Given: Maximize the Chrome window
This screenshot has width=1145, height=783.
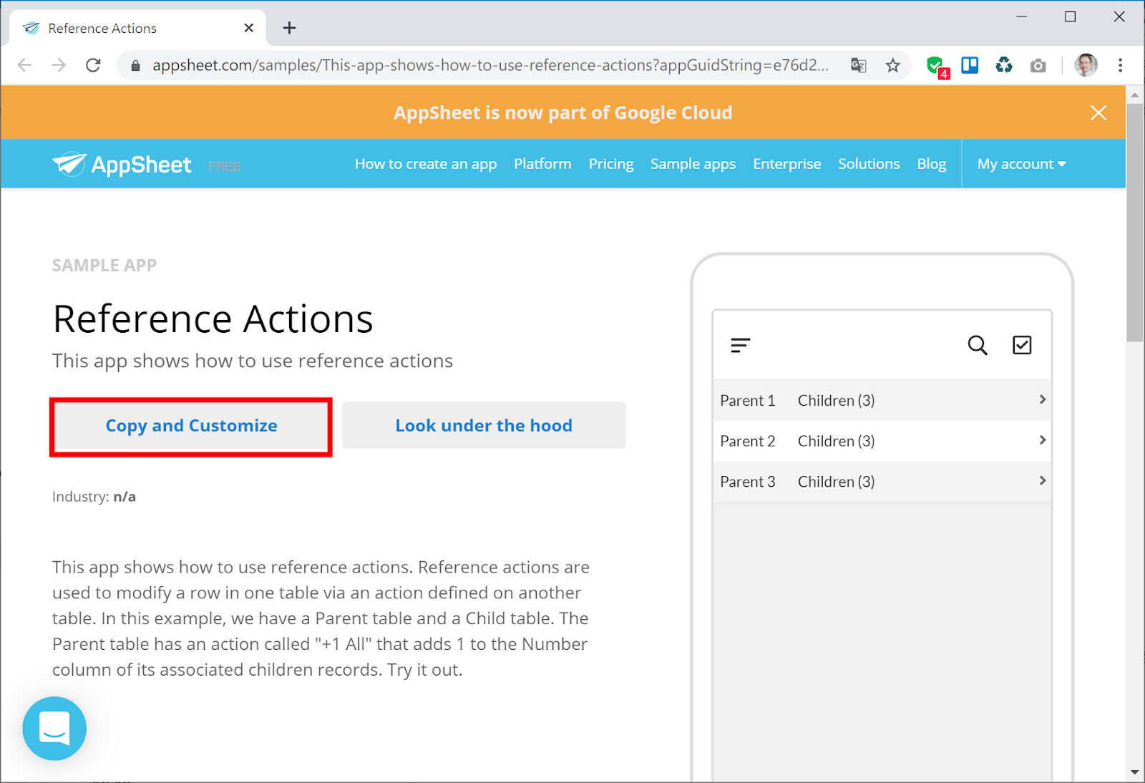Looking at the screenshot, I should point(1070,16).
